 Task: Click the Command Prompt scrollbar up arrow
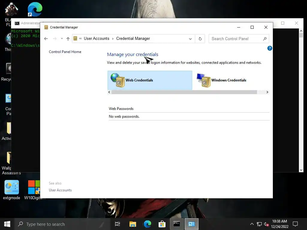(301, 31)
